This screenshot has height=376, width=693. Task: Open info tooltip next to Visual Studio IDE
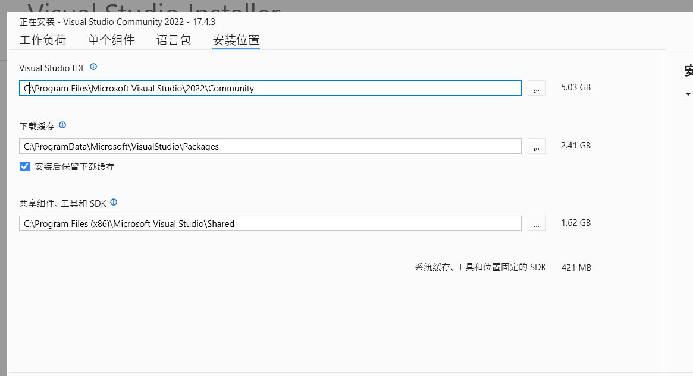tap(93, 67)
